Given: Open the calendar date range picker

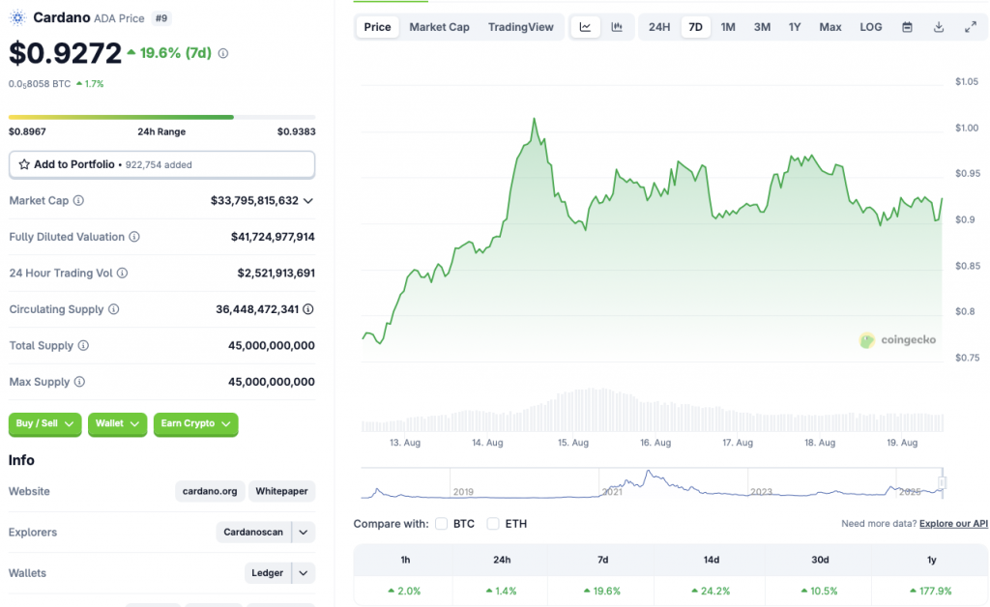Looking at the screenshot, I should (907, 27).
